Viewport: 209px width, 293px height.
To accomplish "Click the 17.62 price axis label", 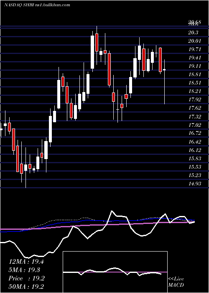I will tap(195, 108).
